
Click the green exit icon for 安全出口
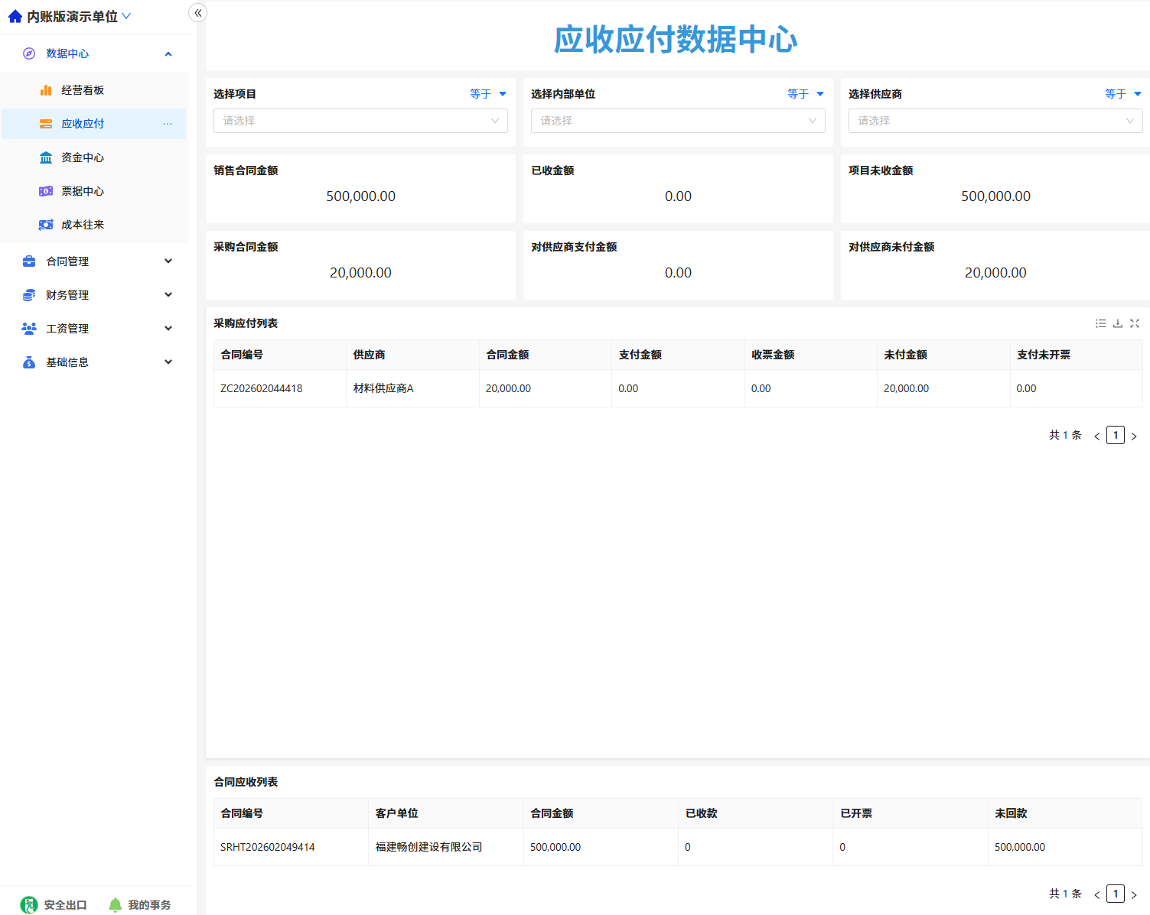pyautogui.click(x=29, y=905)
